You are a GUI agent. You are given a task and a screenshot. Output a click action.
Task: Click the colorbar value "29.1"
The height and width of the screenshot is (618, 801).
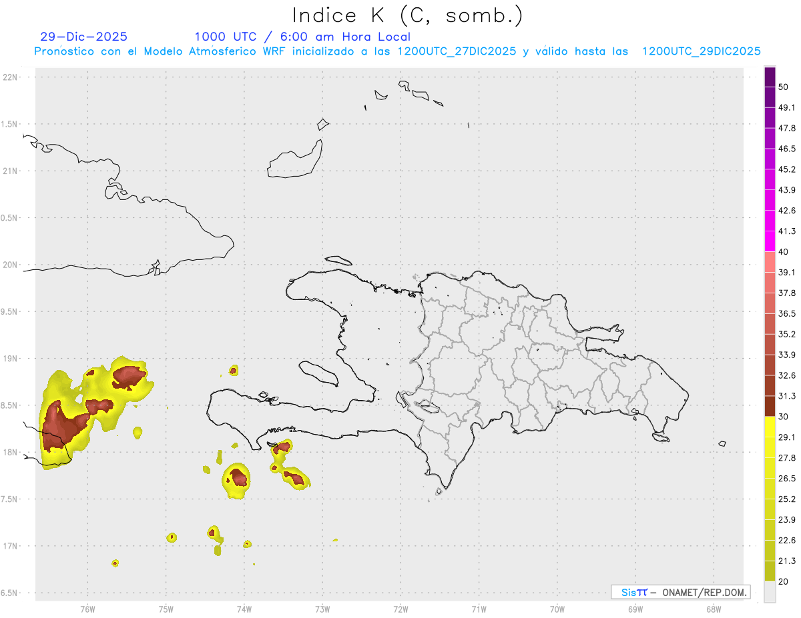[x=787, y=437]
